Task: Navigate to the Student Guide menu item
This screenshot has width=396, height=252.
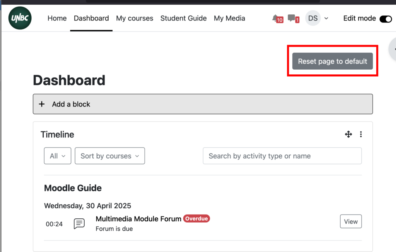Action: (x=183, y=18)
